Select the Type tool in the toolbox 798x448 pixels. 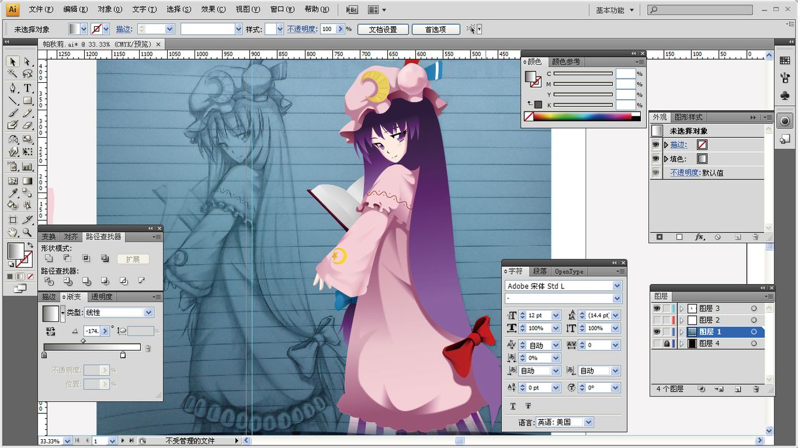pyautogui.click(x=27, y=88)
